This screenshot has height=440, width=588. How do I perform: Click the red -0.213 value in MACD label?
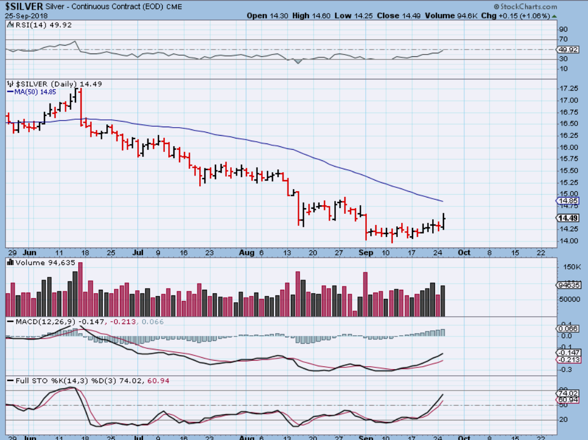pos(122,322)
